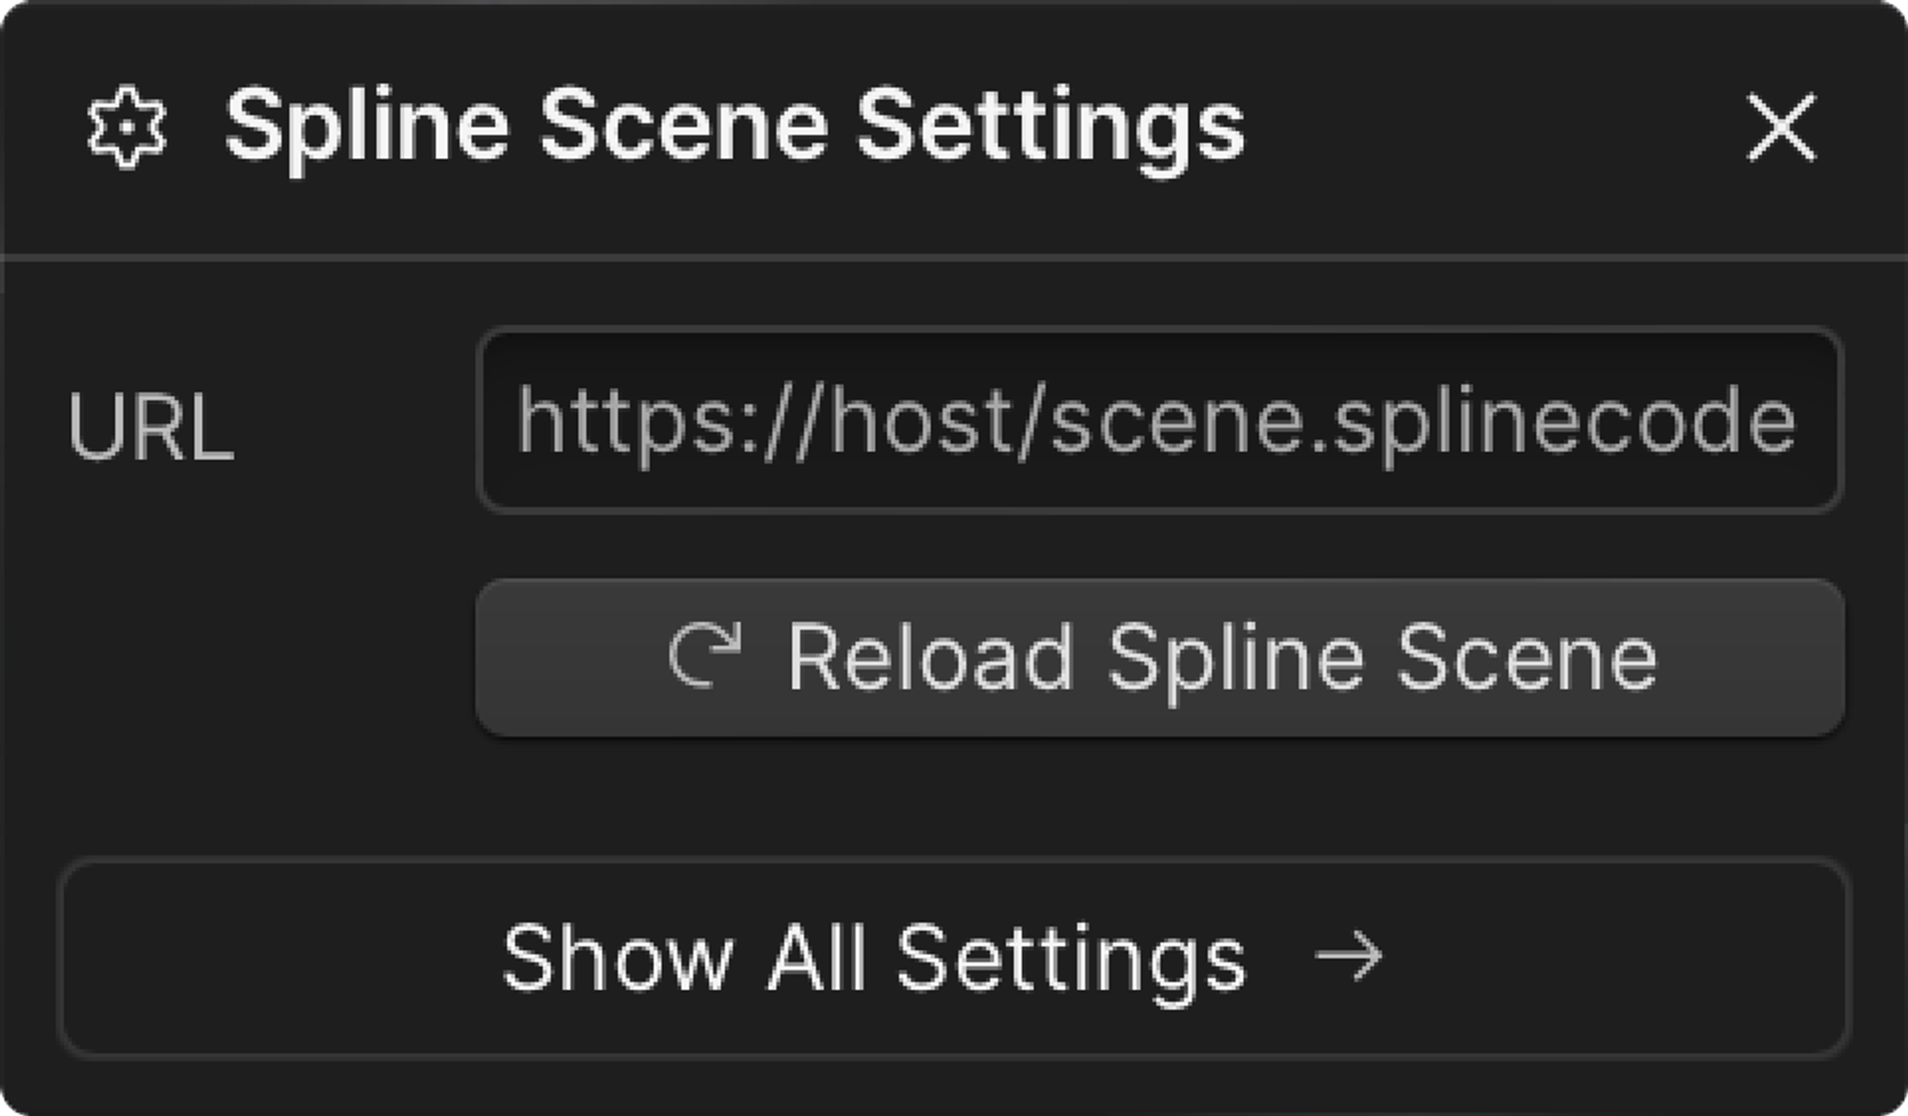Focus the URL input field
This screenshot has width=1908, height=1116.
(1158, 420)
